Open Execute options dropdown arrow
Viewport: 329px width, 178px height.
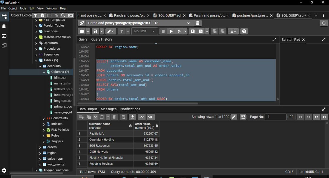[185, 31]
